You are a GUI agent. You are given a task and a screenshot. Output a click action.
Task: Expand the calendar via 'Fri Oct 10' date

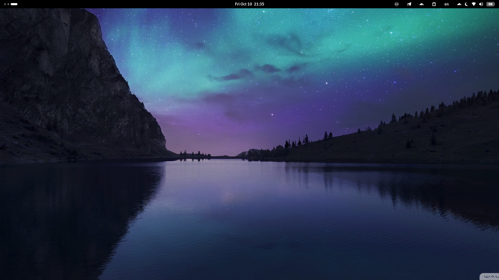[x=243, y=4]
